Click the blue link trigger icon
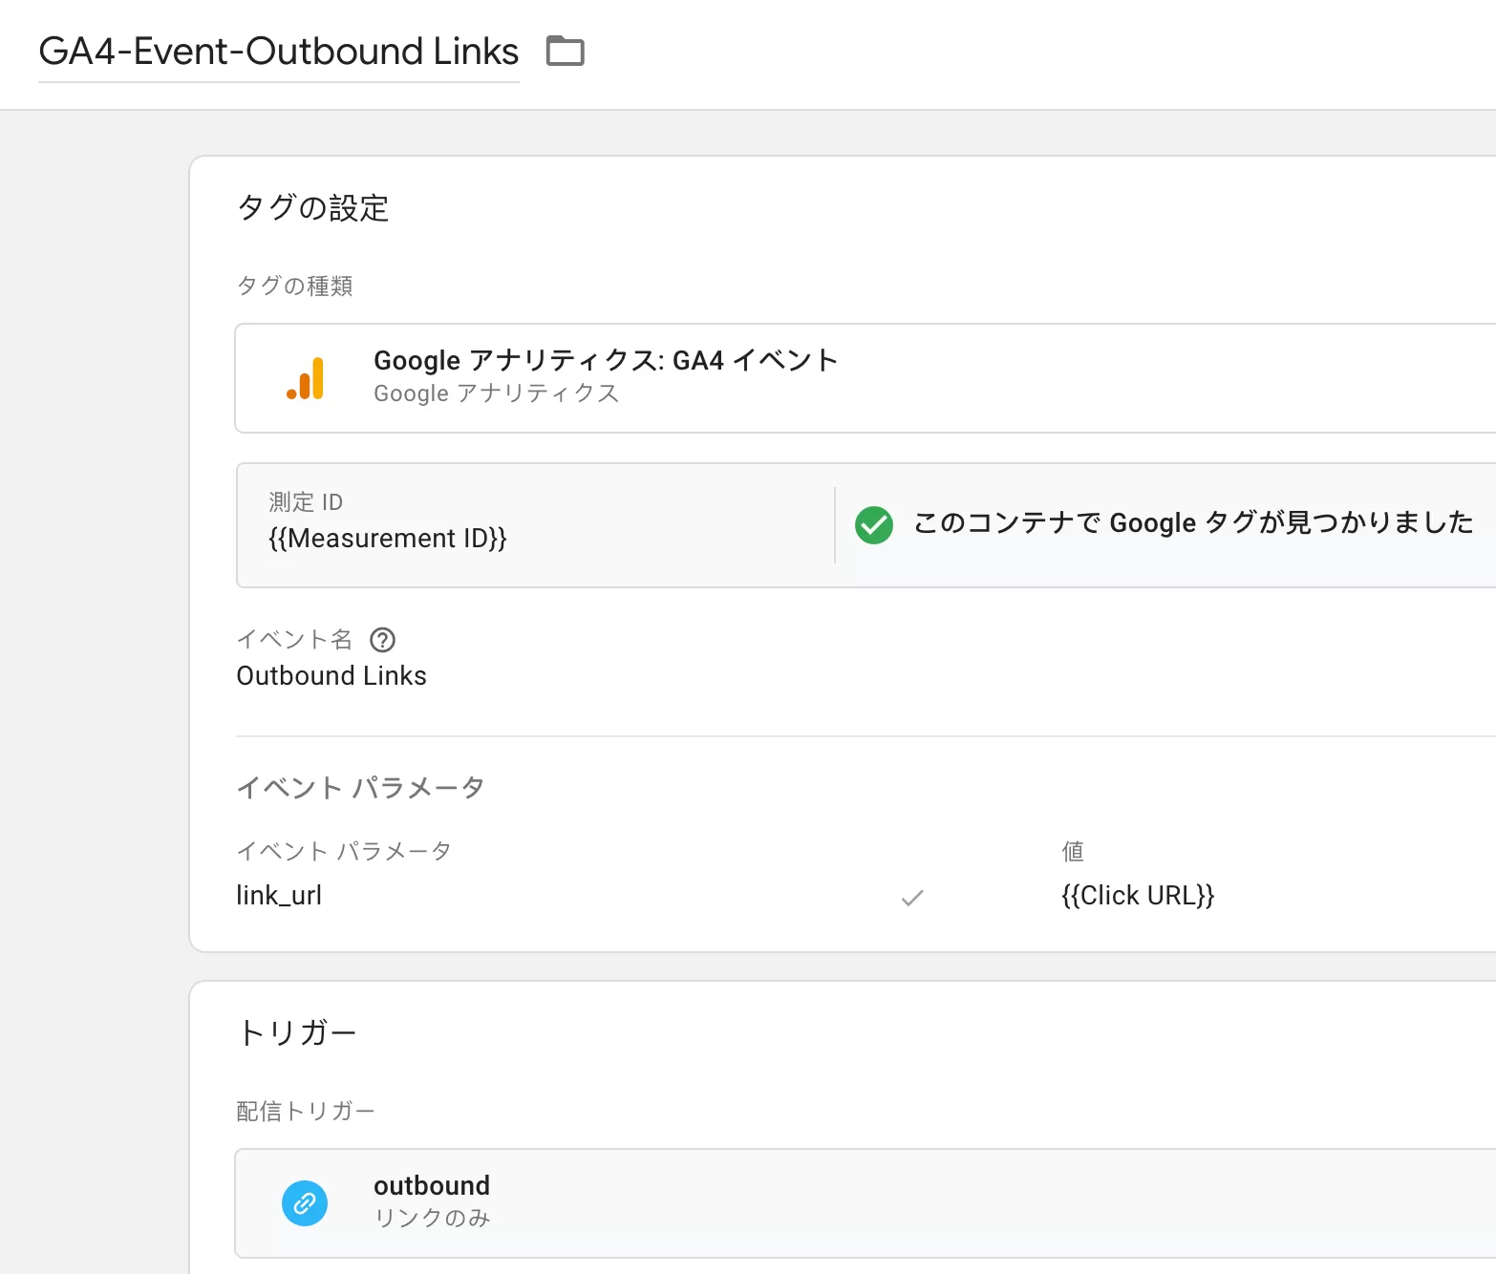Viewport: 1496px width, 1274px height. 305,1203
